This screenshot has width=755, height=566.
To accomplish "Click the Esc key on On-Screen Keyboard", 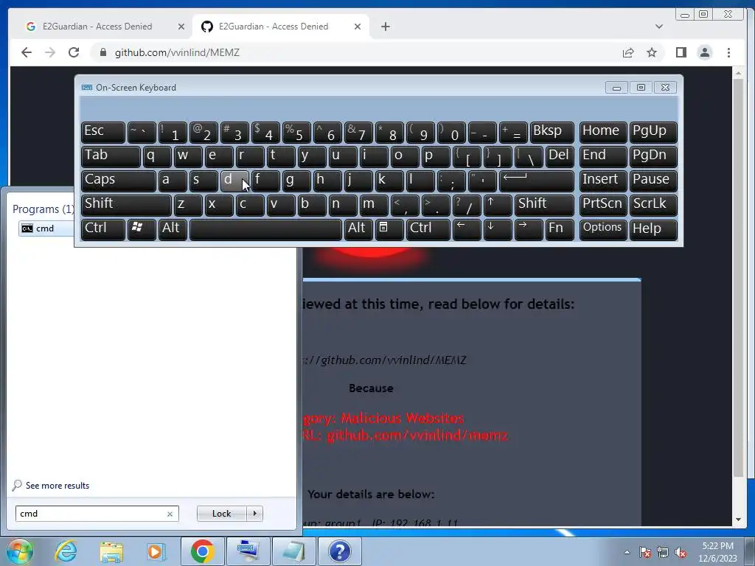I will pos(103,133).
